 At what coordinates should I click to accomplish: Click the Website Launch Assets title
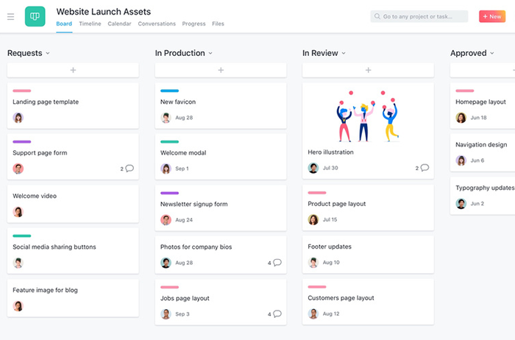pos(104,12)
